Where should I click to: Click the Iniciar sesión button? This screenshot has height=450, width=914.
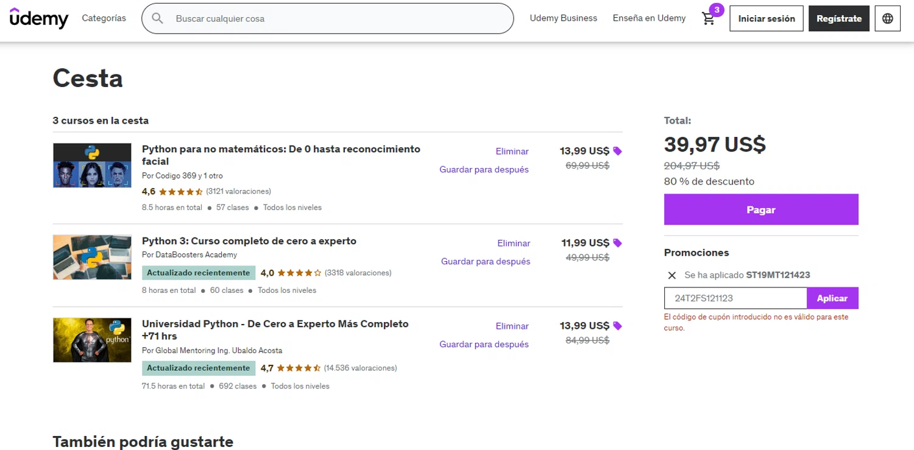[766, 19]
